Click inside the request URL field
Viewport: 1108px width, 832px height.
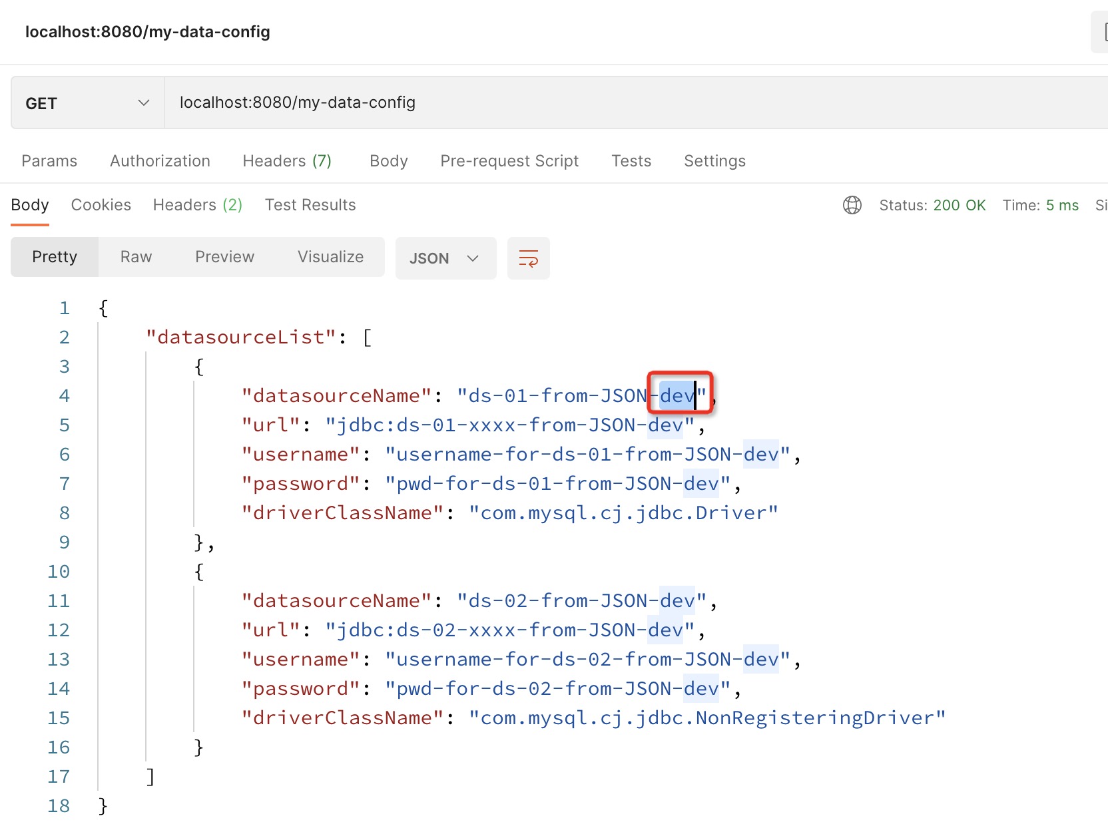tap(400, 103)
